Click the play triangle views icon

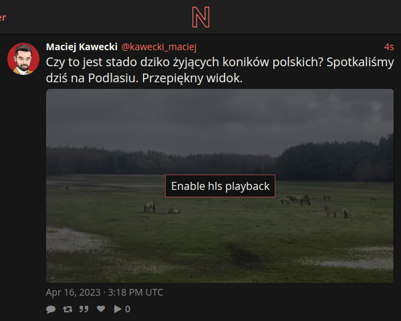pyautogui.click(x=118, y=309)
